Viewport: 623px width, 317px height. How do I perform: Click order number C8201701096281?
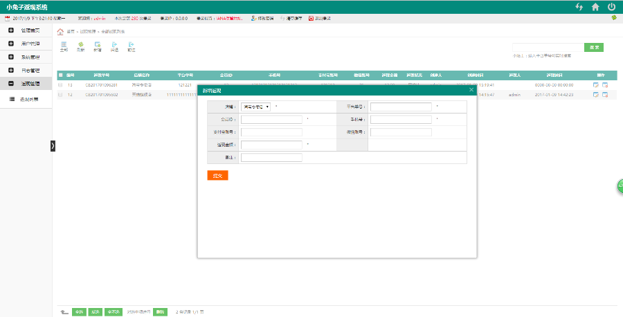click(x=101, y=85)
